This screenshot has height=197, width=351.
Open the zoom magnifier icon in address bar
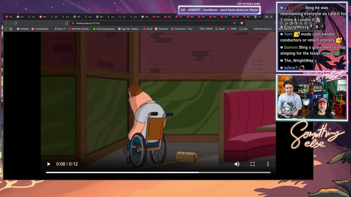[234, 23]
